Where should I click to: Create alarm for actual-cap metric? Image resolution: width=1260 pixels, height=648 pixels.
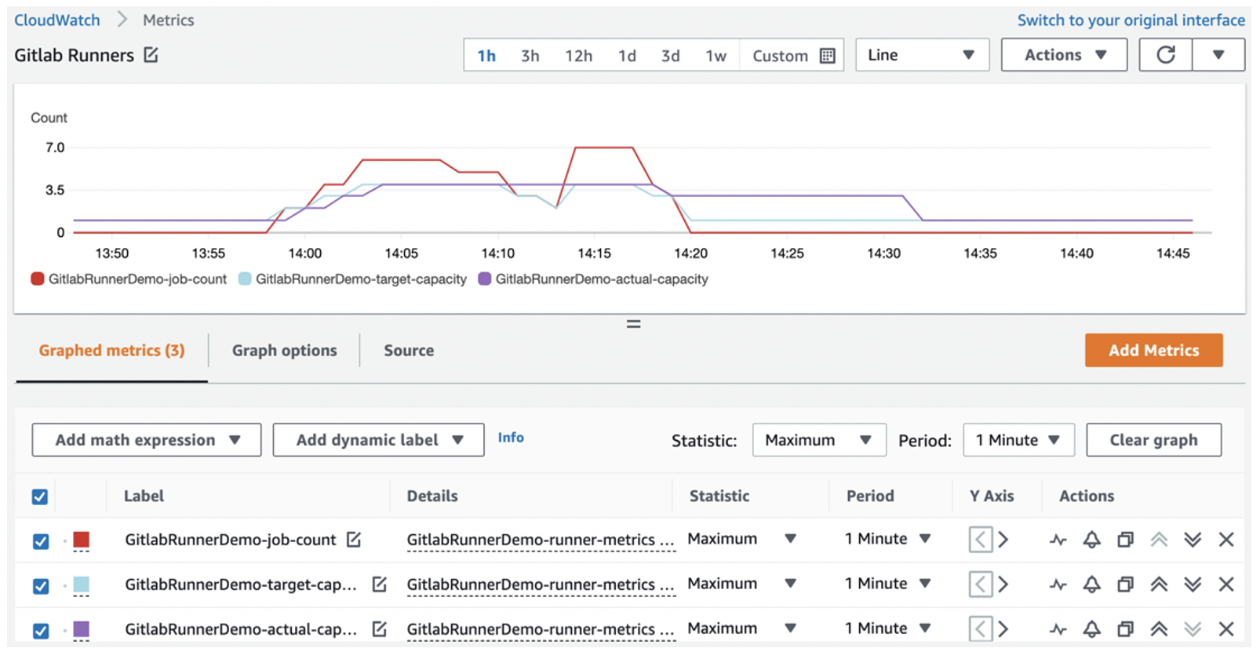(1091, 629)
